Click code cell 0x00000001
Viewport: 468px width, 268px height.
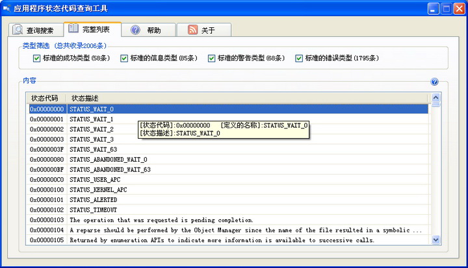tap(47, 119)
